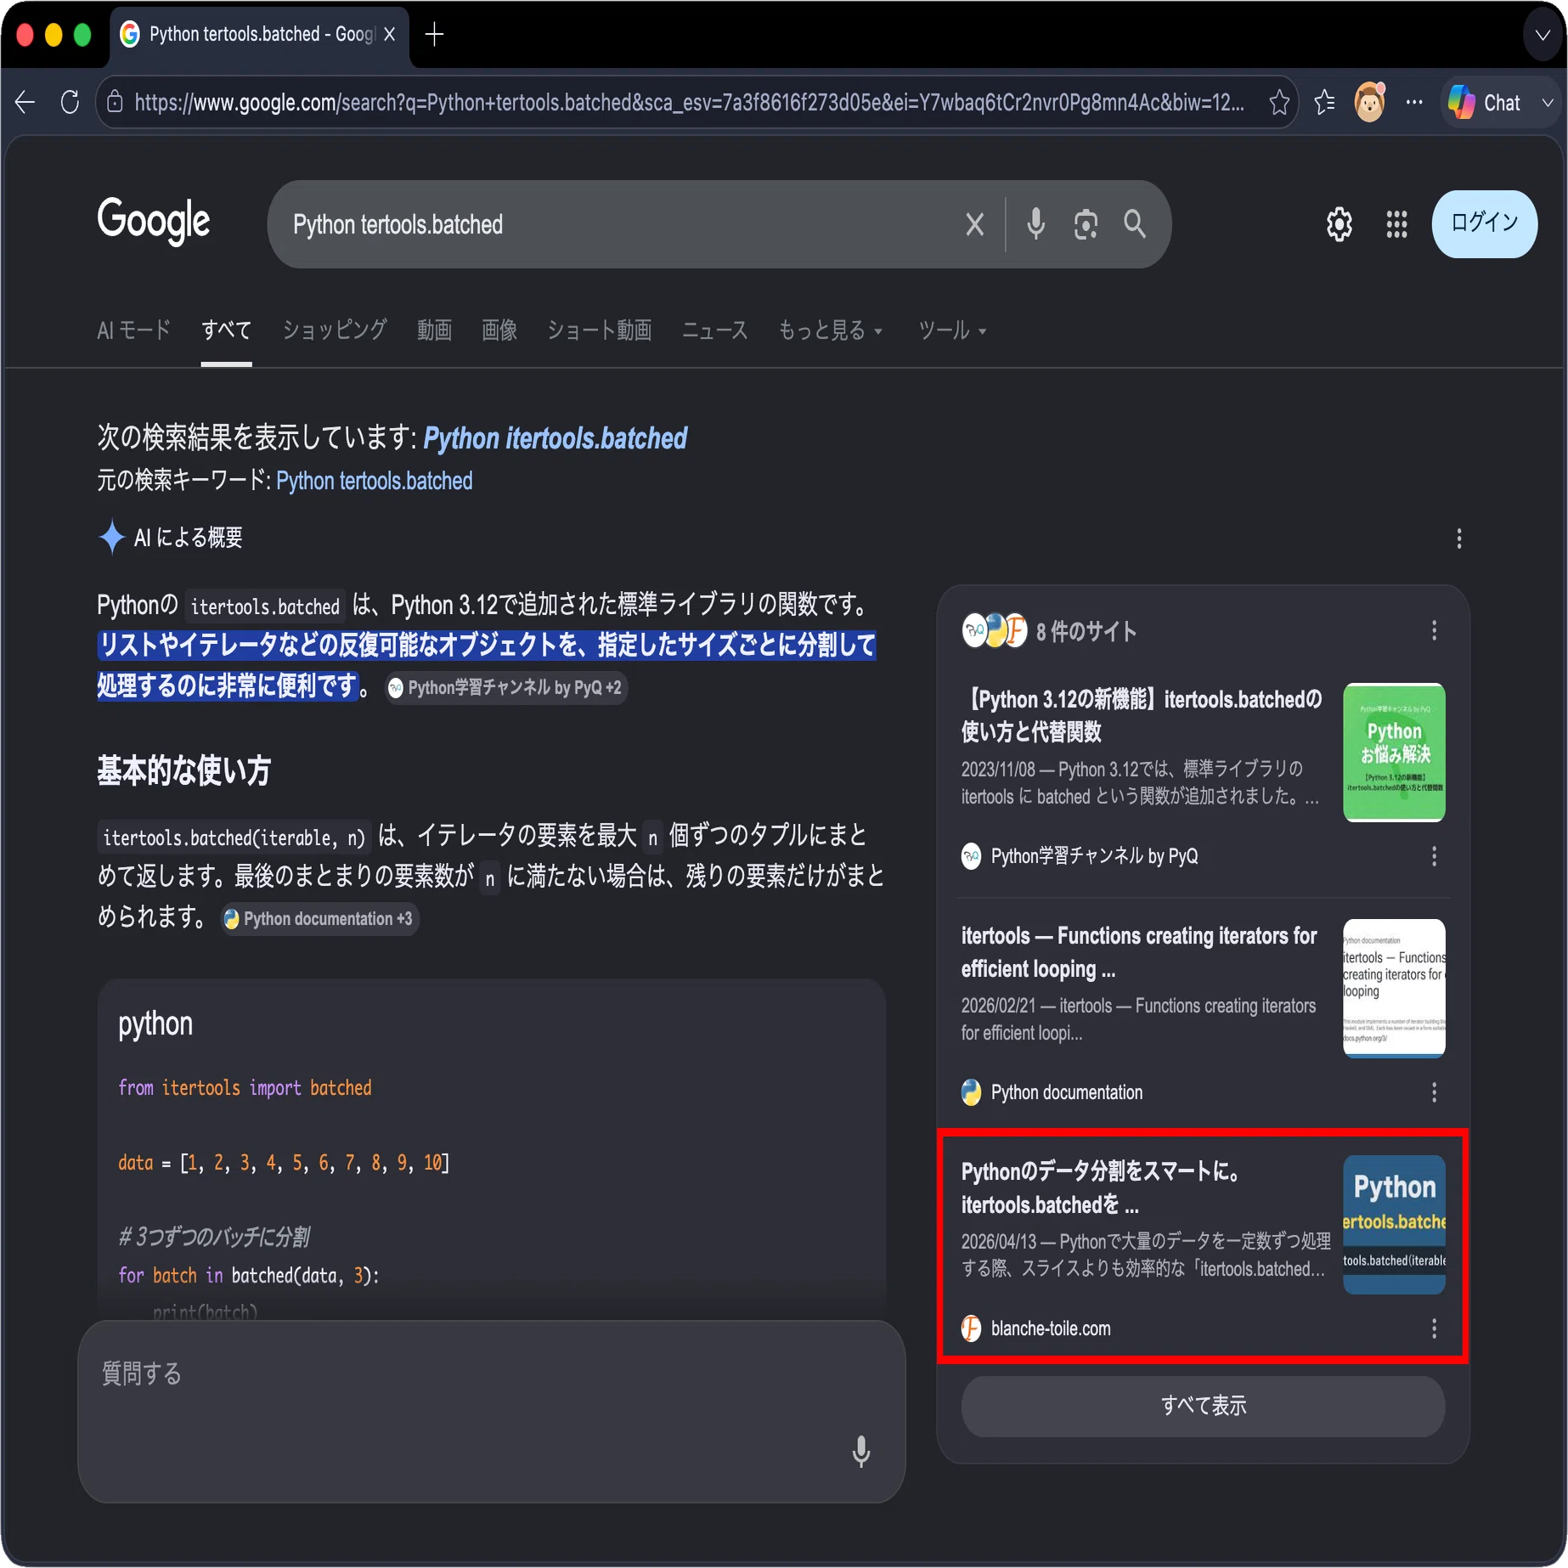Open options menu for 8 件のサイト panel
The image size is (1568, 1568).
point(1435,630)
